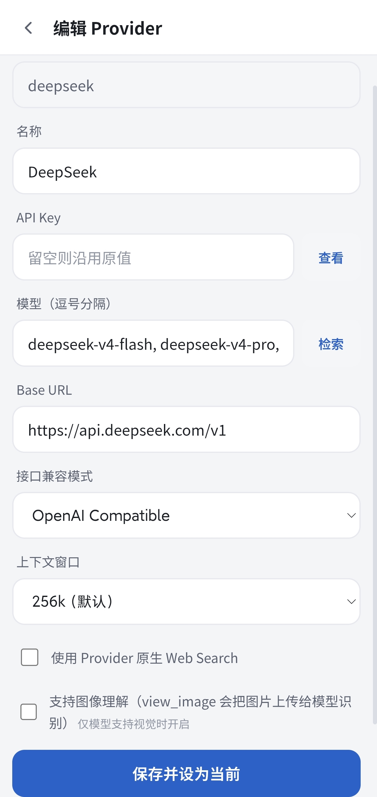Click the 仅模型支持视觉时开启 hint text
The image size is (377, 797).
[134, 724]
